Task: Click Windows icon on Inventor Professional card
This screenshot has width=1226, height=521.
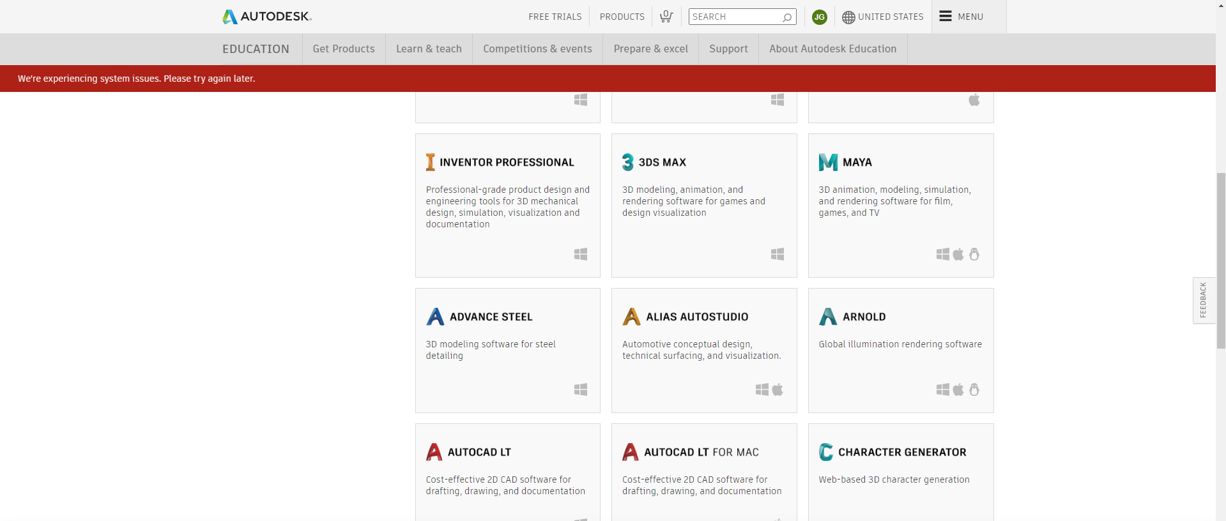Action: (581, 254)
